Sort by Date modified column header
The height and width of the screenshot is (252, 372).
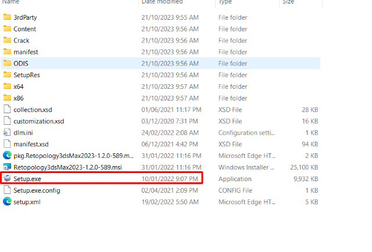[162, 2]
